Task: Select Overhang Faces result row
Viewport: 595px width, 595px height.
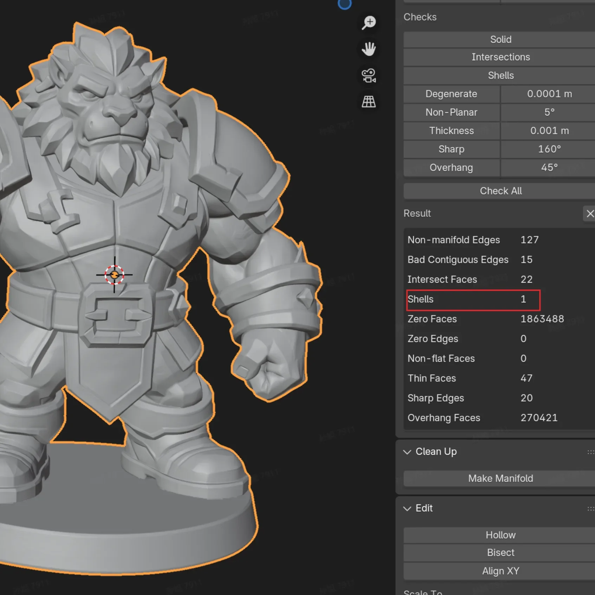Action: (x=499, y=418)
